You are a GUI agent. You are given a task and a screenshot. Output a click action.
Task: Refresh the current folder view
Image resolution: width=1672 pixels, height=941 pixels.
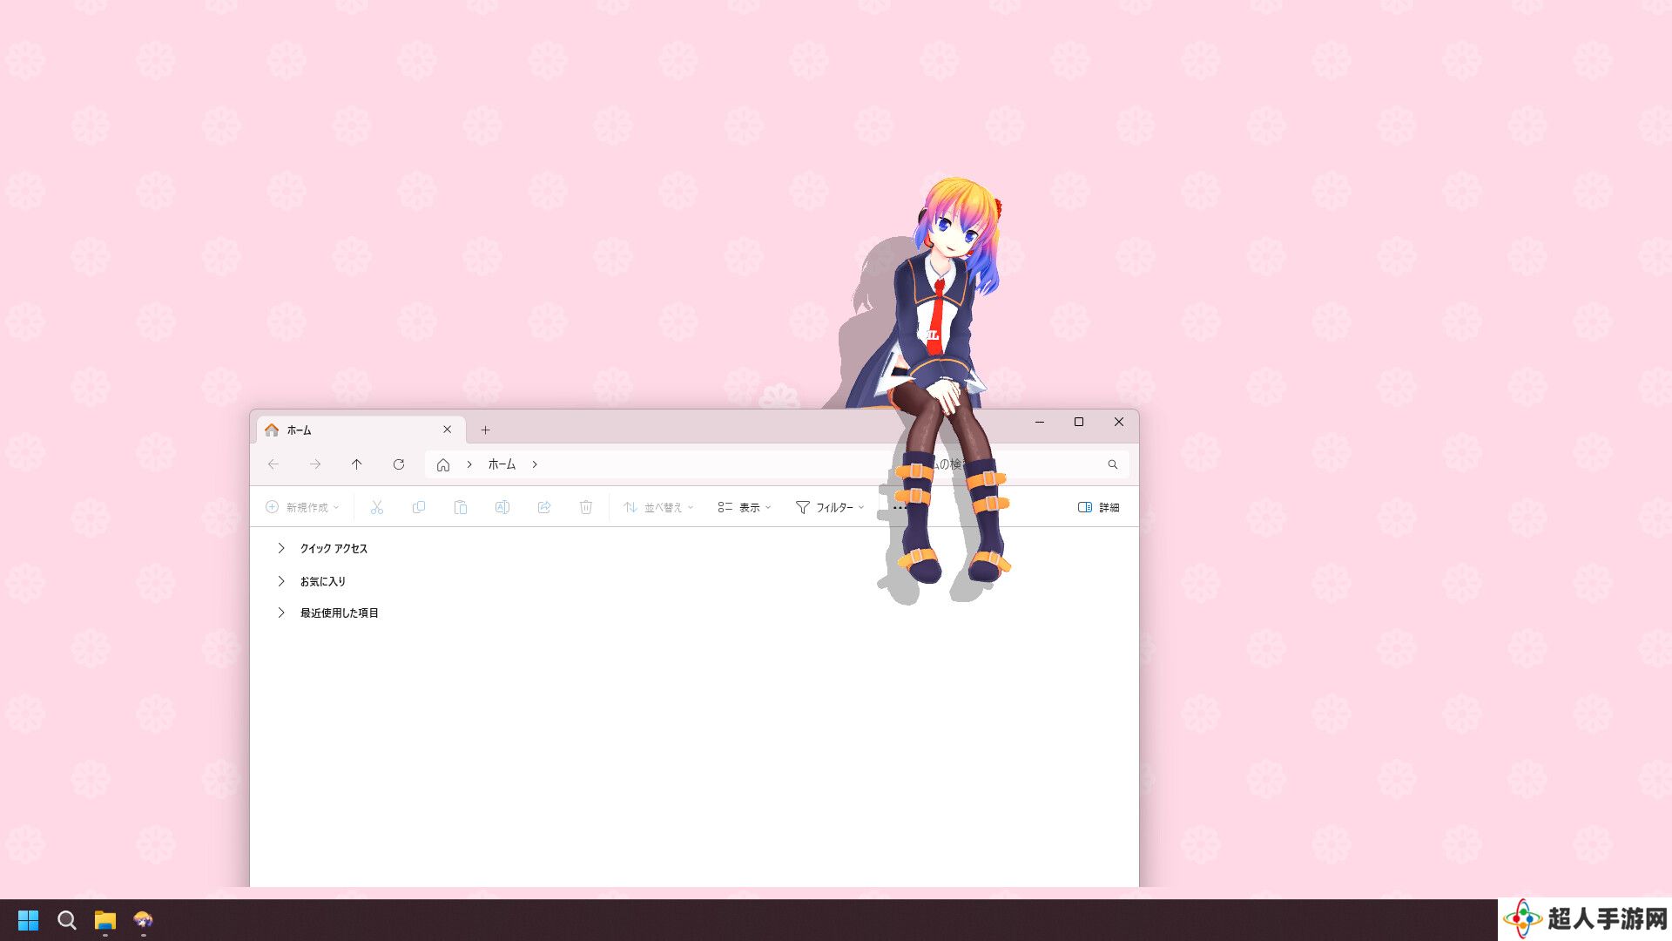coord(399,464)
